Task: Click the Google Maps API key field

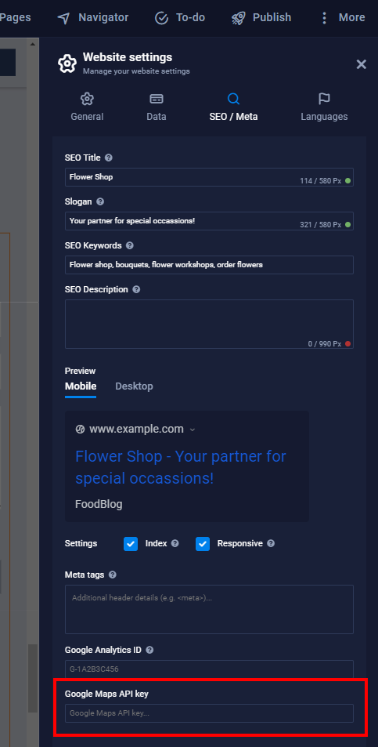Action: (x=209, y=713)
